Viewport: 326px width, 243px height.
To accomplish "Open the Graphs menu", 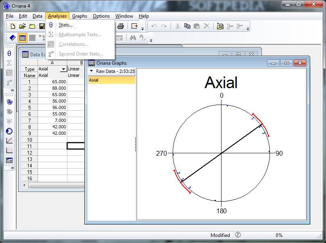I will coord(79,16).
